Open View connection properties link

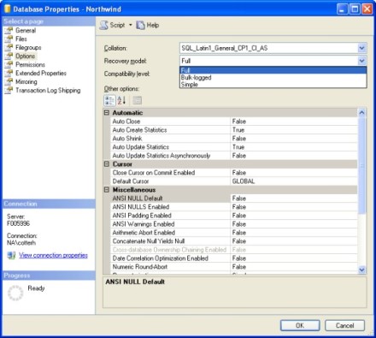coord(53,255)
